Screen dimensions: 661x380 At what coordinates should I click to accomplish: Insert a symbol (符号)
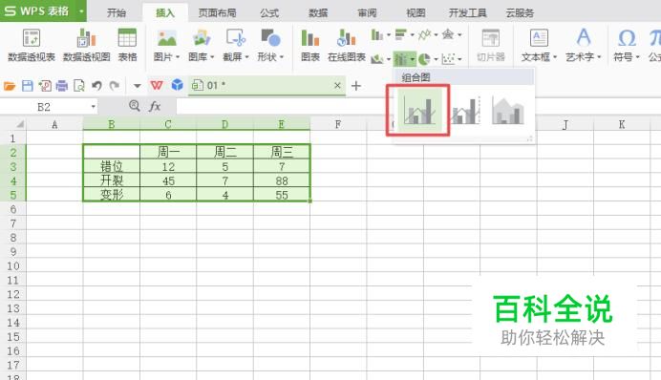tap(627, 38)
